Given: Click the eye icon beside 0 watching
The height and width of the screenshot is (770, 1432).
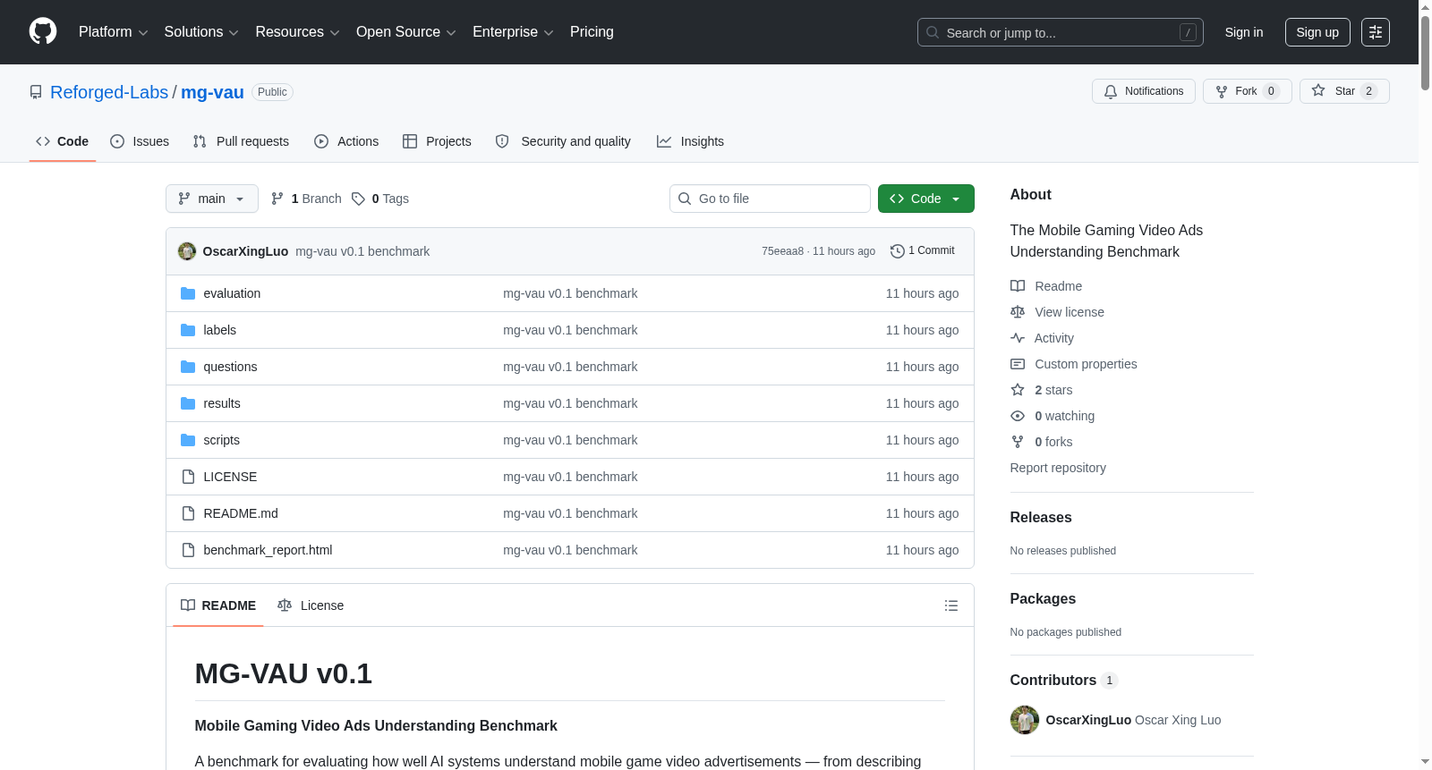Looking at the screenshot, I should [1018, 416].
